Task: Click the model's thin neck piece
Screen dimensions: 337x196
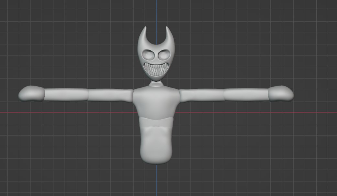Action: [x=156, y=84]
